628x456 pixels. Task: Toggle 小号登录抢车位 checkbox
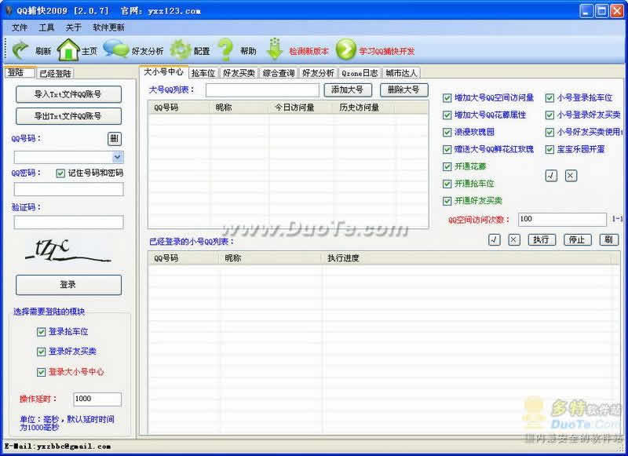click(549, 97)
